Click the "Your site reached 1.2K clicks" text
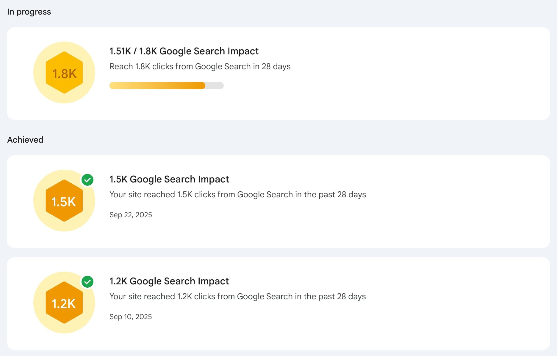The image size is (557, 356). (237, 296)
